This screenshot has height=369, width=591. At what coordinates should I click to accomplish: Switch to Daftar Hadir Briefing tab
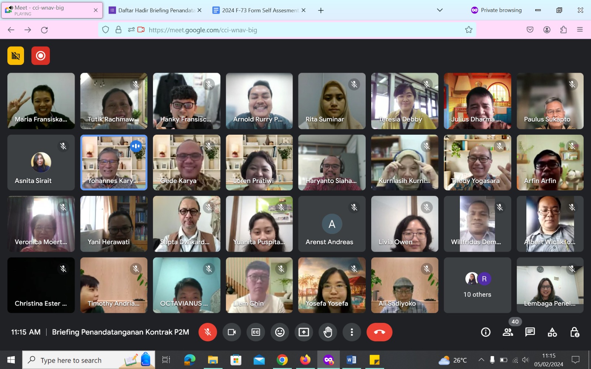pyautogui.click(x=155, y=10)
